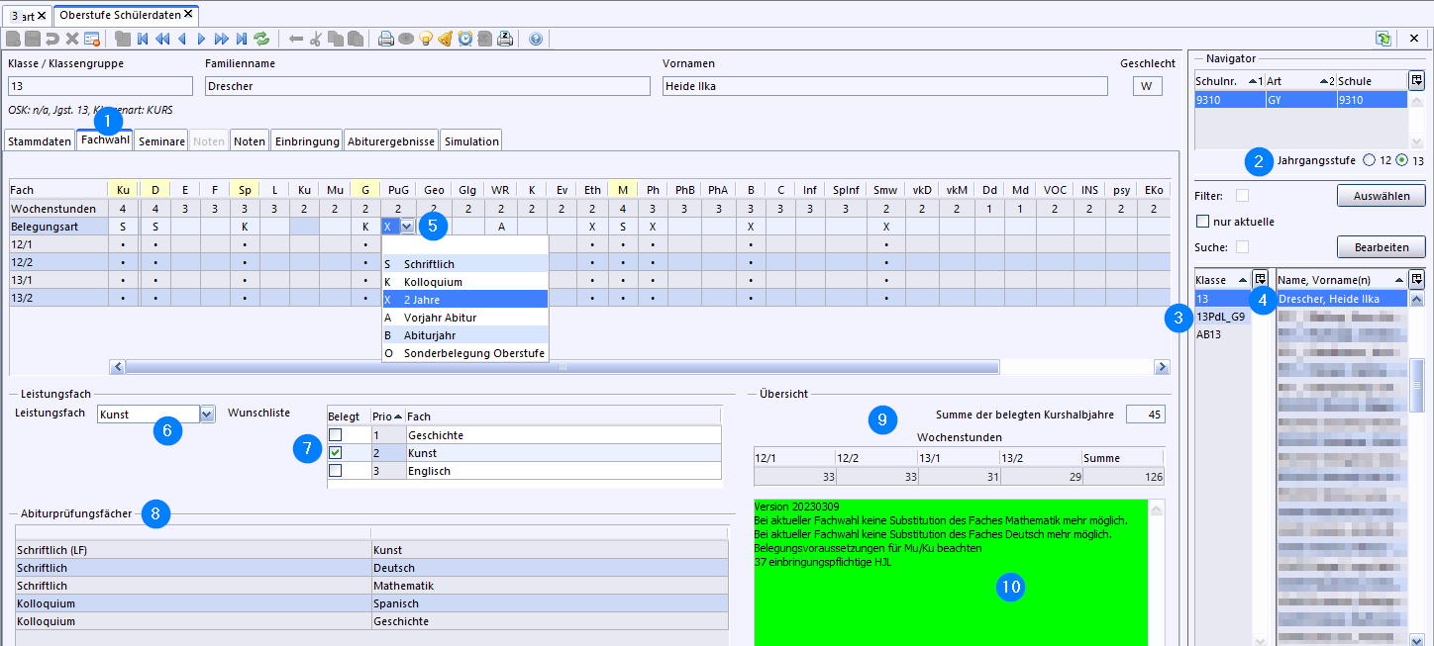
Task: Sort by Prio column header
Action: pyautogui.click(x=387, y=416)
